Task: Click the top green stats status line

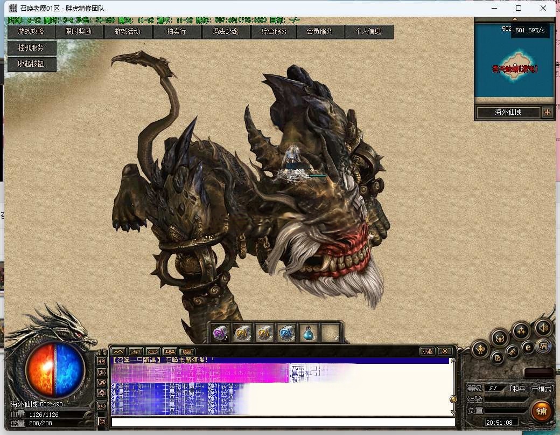Action: (x=153, y=20)
